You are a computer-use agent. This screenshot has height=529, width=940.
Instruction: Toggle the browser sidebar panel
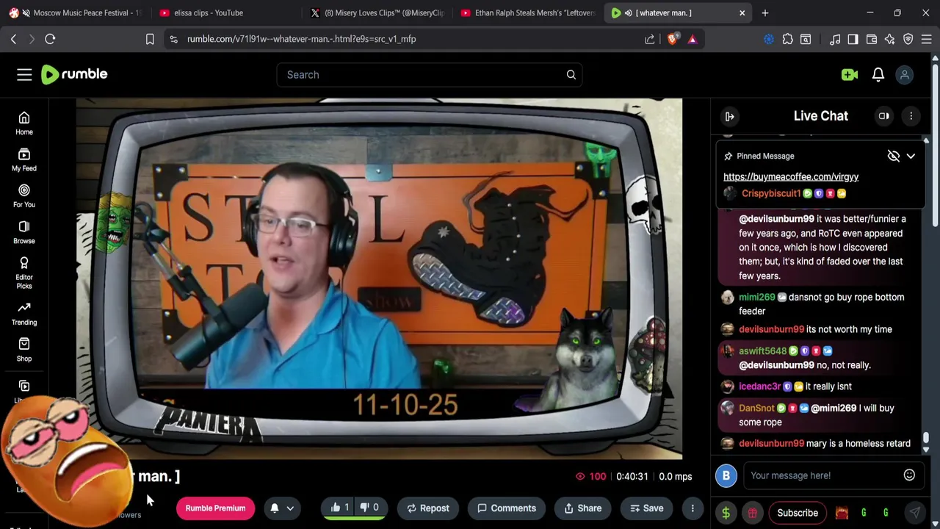tap(853, 39)
